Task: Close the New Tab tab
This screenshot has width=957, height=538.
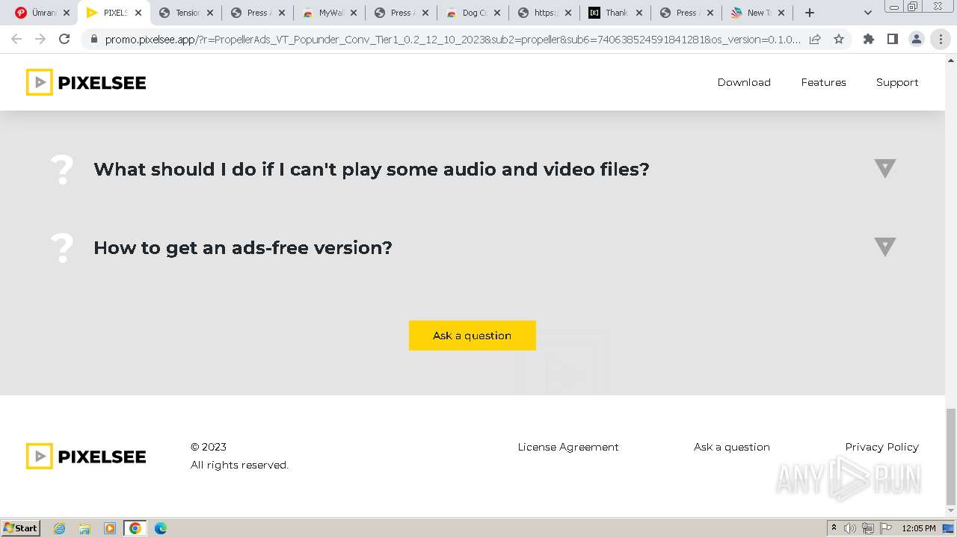Action: (x=781, y=13)
